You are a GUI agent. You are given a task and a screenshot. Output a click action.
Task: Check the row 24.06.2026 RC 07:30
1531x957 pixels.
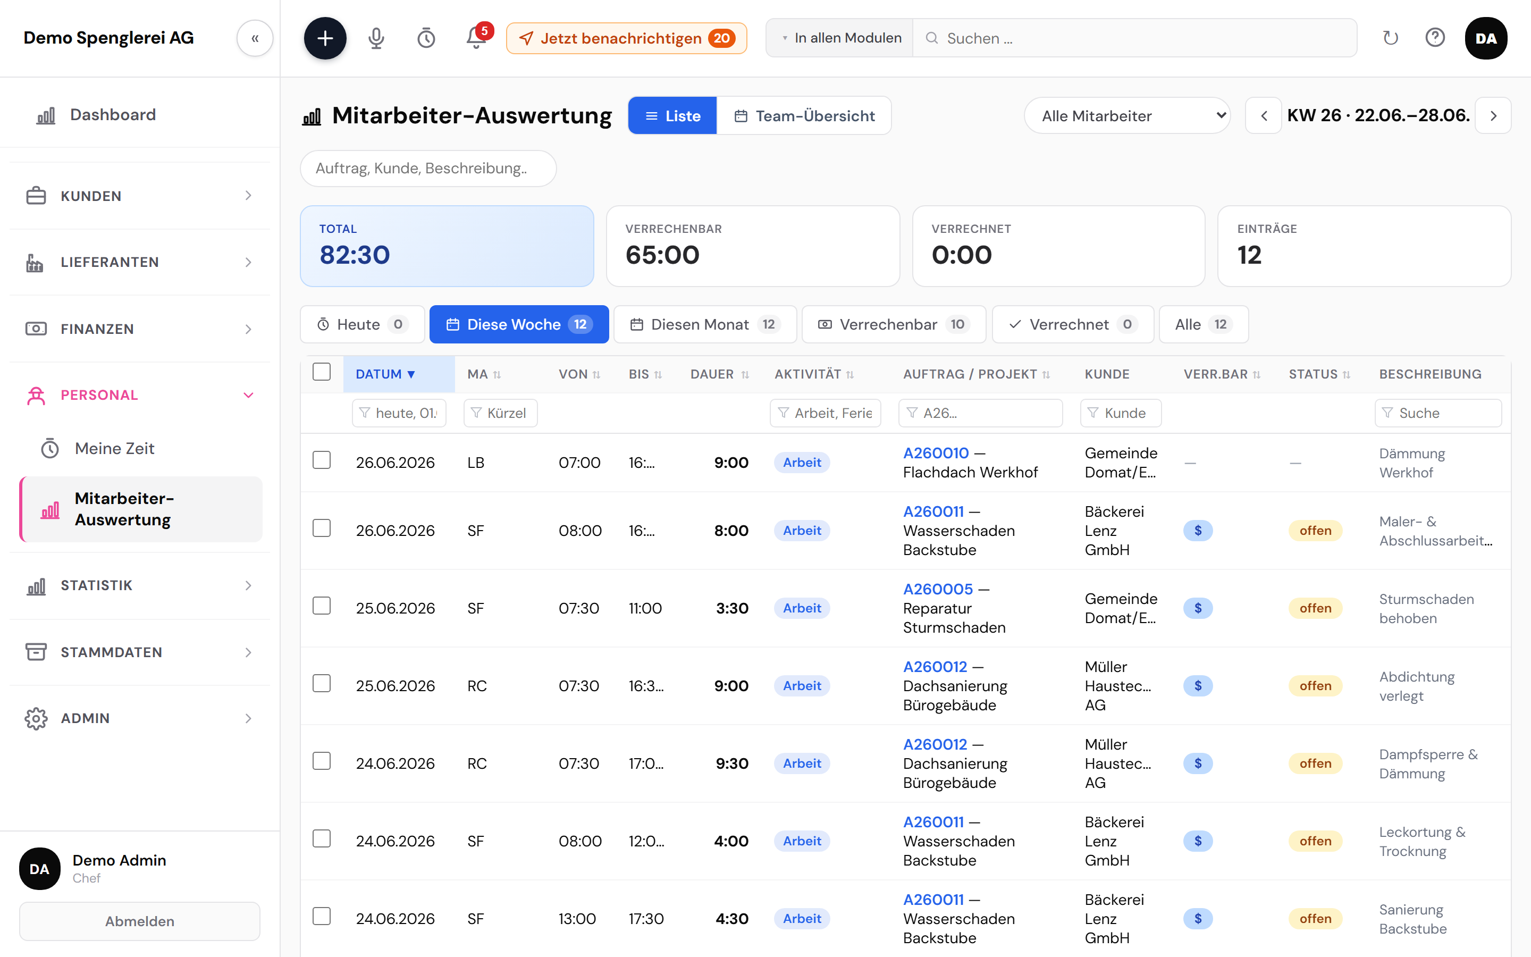(x=322, y=761)
